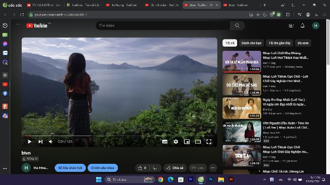This screenshot has height=185, width=330.
Task: Open Chrome from the taskbar
Action: click(161, 179)
